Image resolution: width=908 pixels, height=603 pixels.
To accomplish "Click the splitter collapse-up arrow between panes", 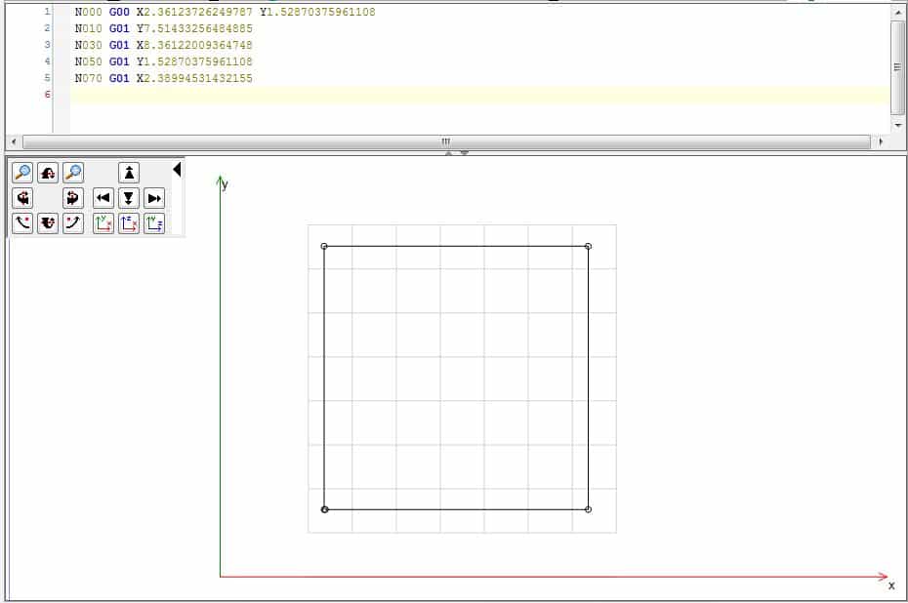I will click(x=448, y=153).
